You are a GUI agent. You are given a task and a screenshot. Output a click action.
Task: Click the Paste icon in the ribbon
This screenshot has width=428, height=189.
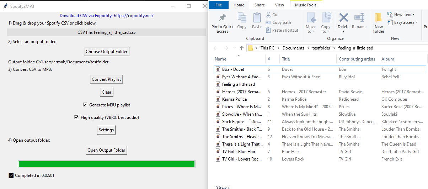[257, 18]
